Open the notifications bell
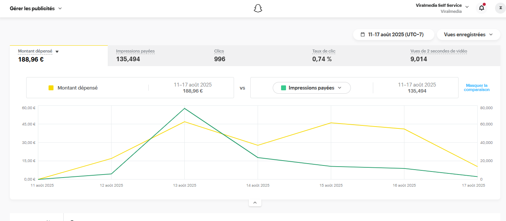 click(481, 8)
